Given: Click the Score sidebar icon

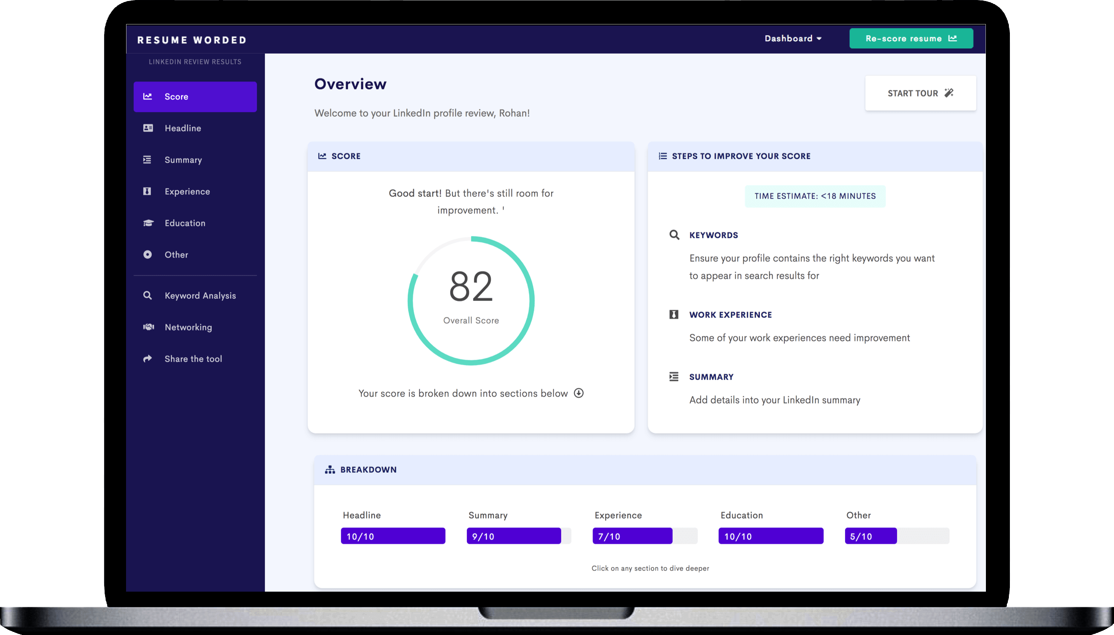Looking at the screenshot, I should click(148, 96).
